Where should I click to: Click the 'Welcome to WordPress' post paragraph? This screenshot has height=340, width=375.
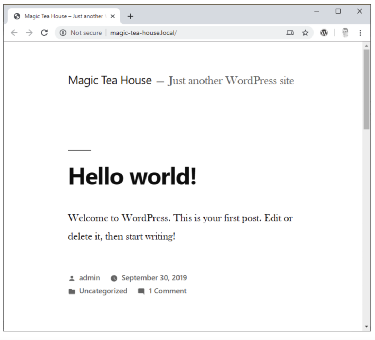[x=180, y=227]
